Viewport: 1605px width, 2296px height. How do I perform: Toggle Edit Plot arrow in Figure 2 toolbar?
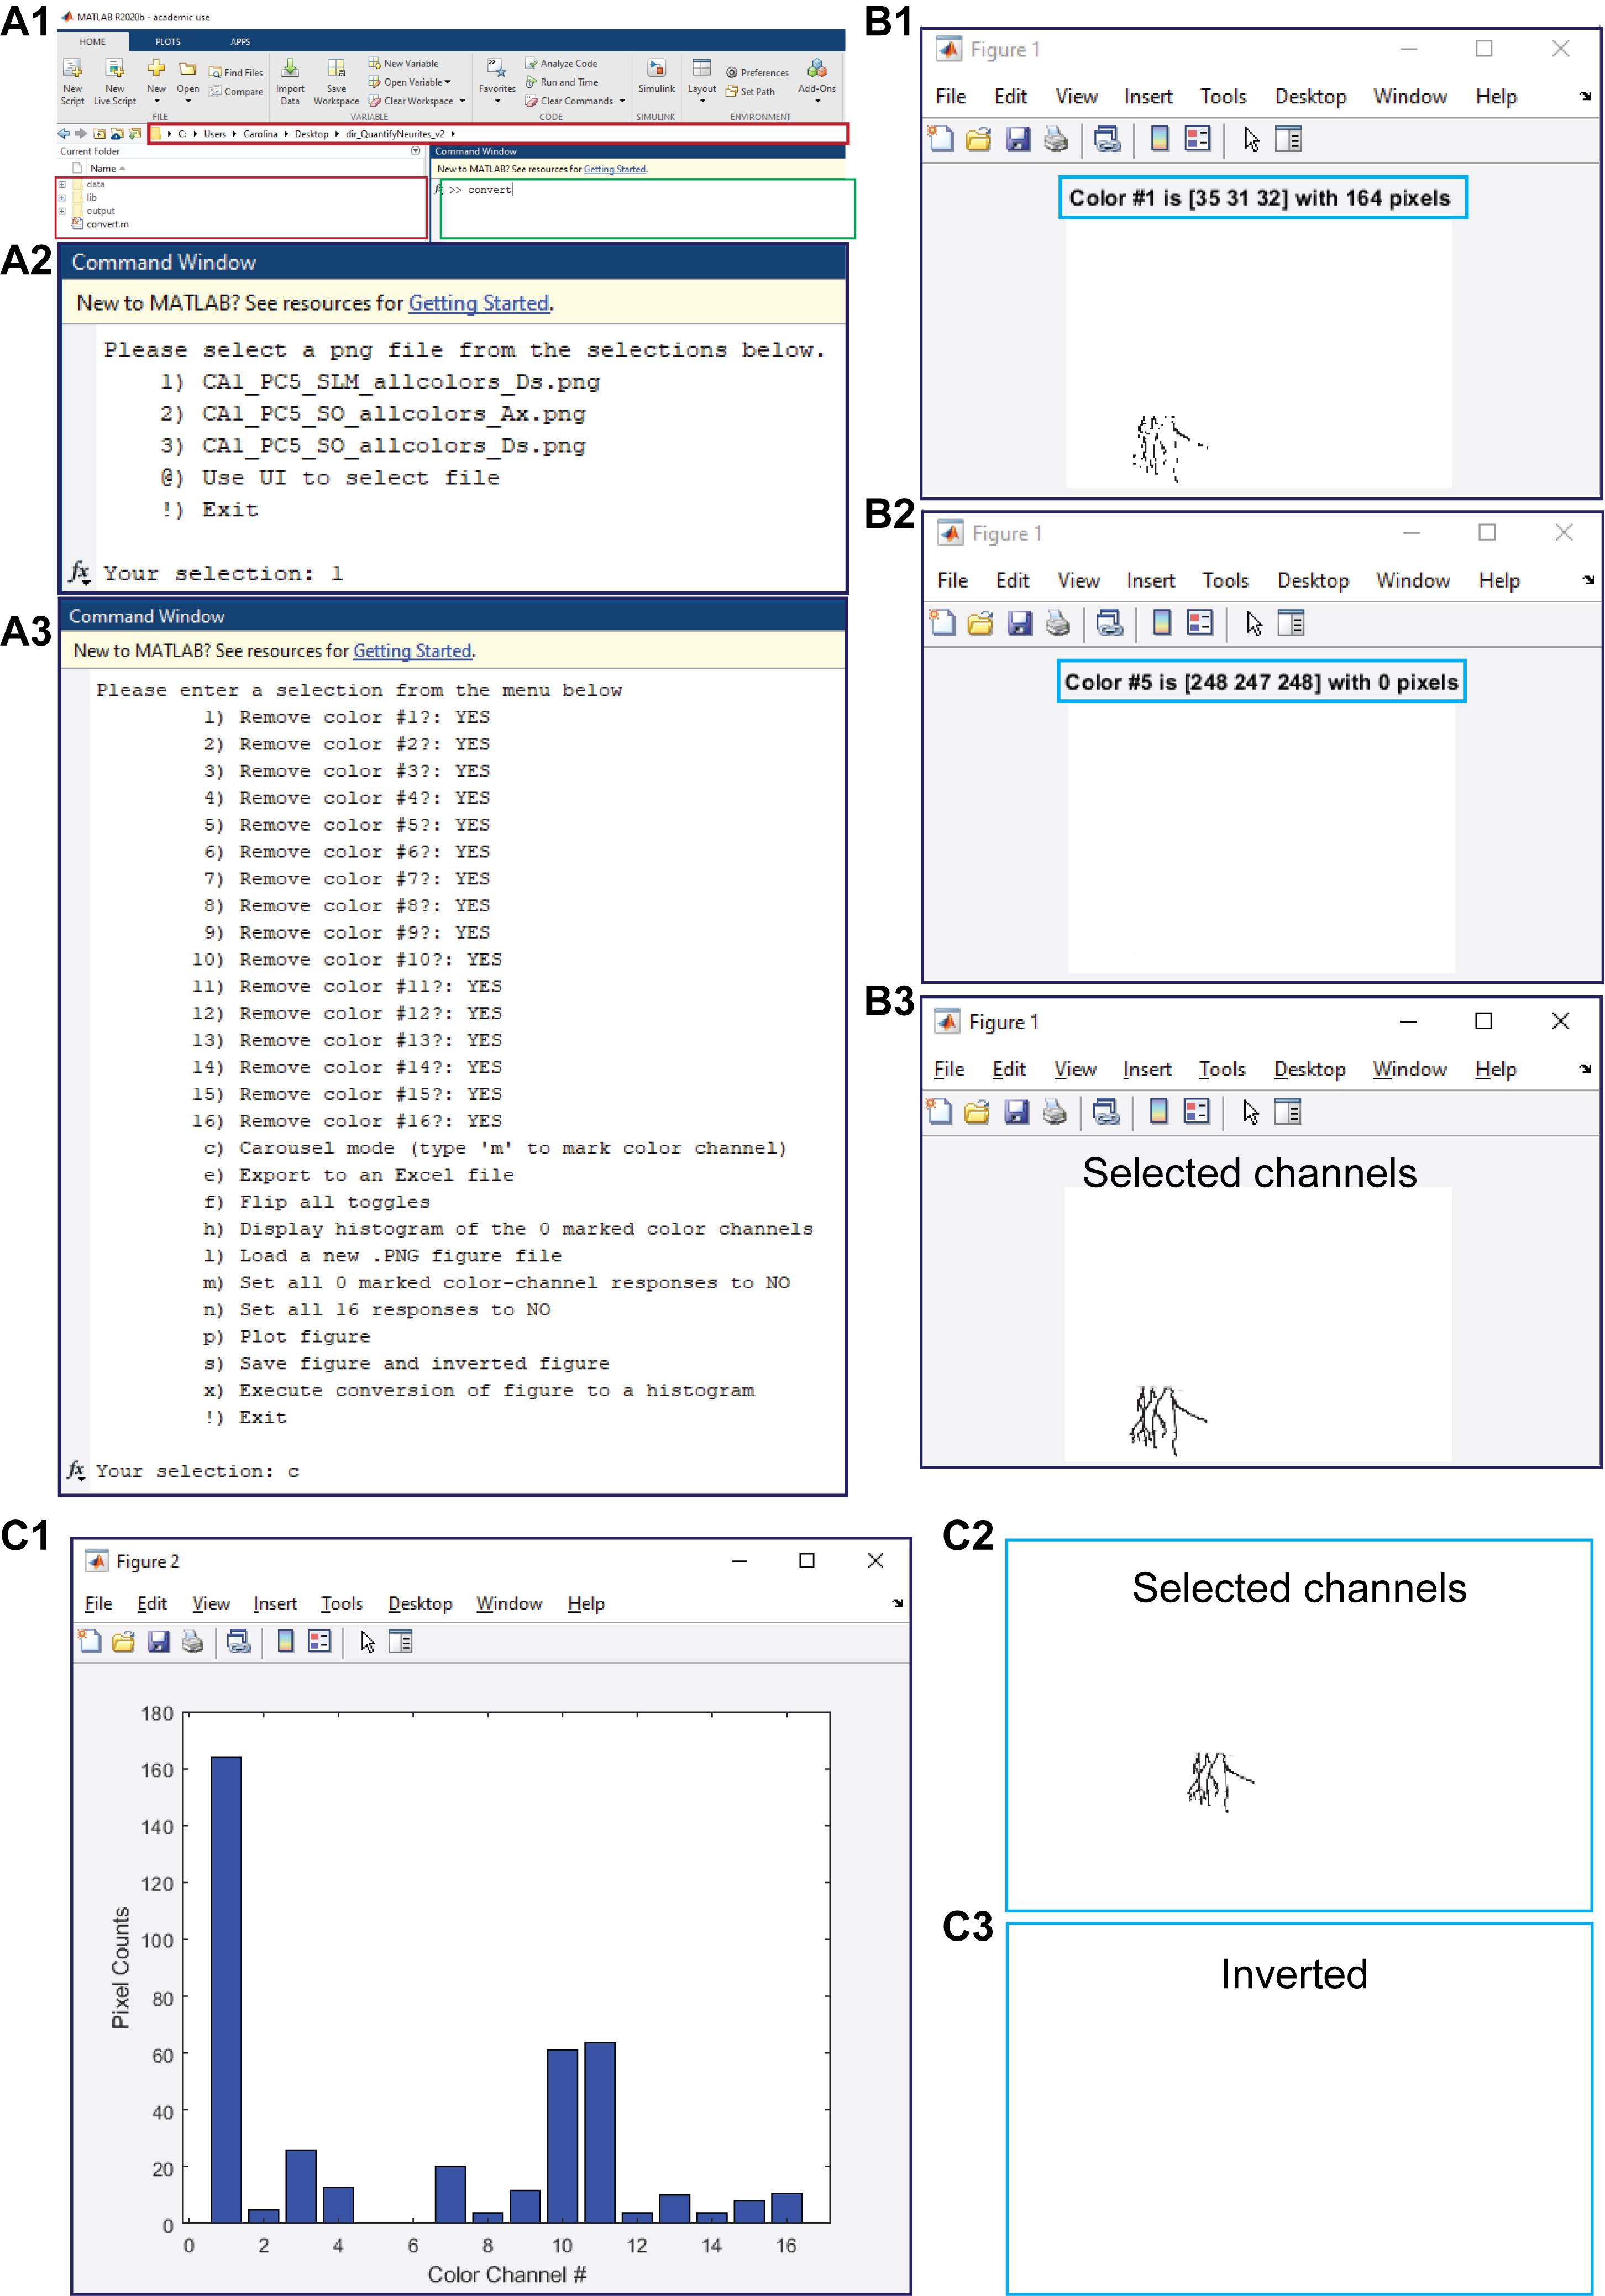(x=367, y=1641)
